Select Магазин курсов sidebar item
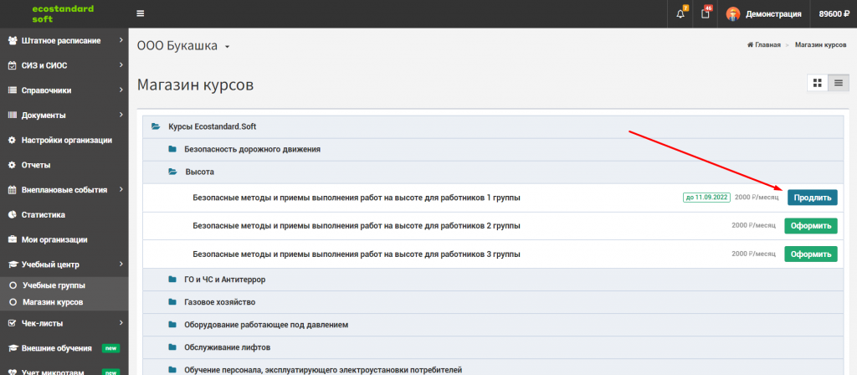857x375 pixels. pos(47,301)
